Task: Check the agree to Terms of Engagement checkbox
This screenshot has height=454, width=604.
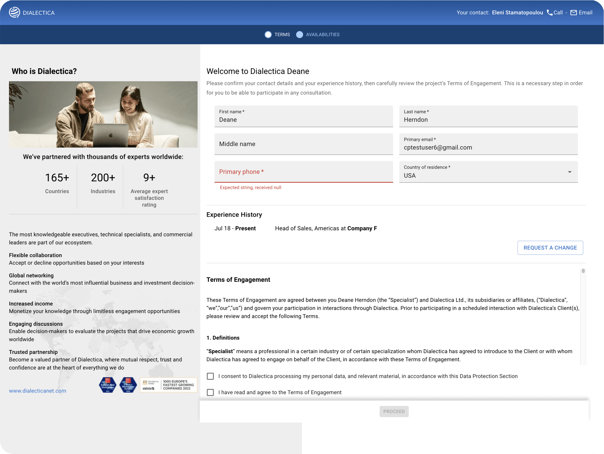Action: 210,392
